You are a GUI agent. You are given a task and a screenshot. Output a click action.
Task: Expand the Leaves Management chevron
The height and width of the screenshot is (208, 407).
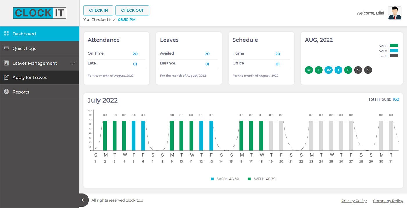point(73,63)
